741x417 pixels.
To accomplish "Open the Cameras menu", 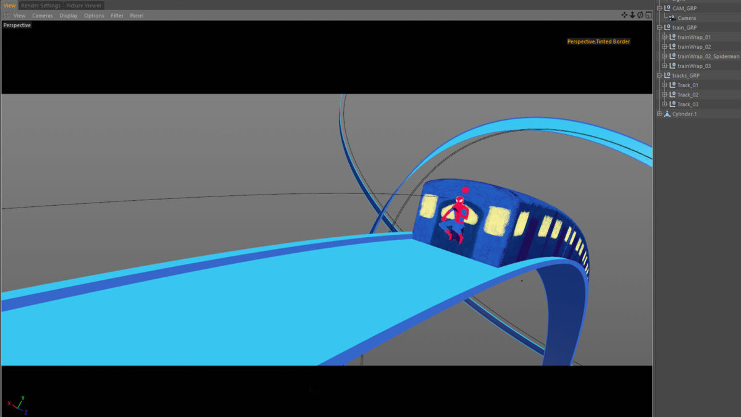I will coord(43,15).
